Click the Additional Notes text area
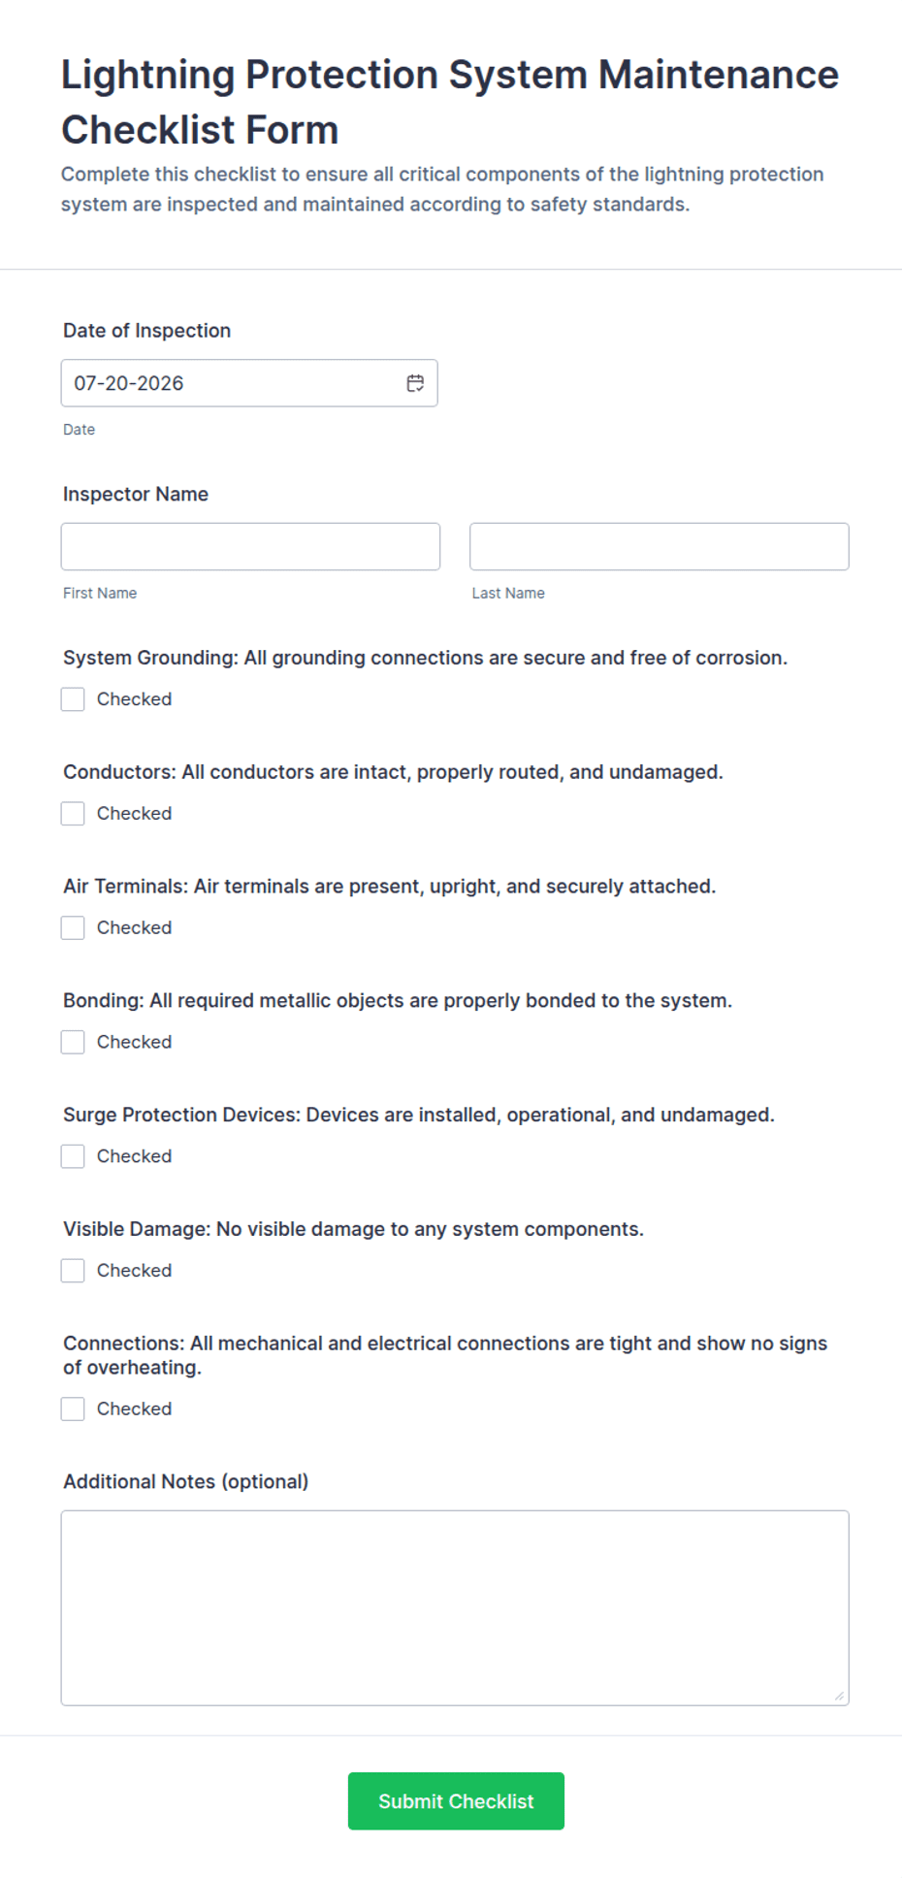The image size is (902, 1878). [x=455, y=1607]
